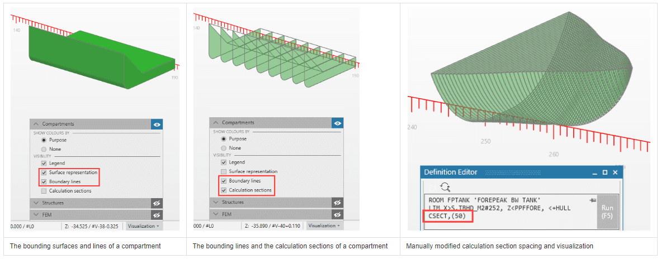Click the greyed play icon in Definition Editor

pyautogui.click(x=431, y=187)
